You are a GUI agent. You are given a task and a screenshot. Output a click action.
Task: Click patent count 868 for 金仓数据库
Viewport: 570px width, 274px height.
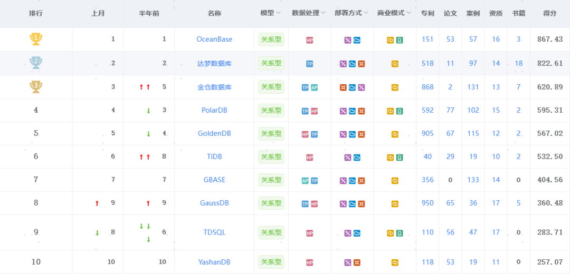(427, 87)
